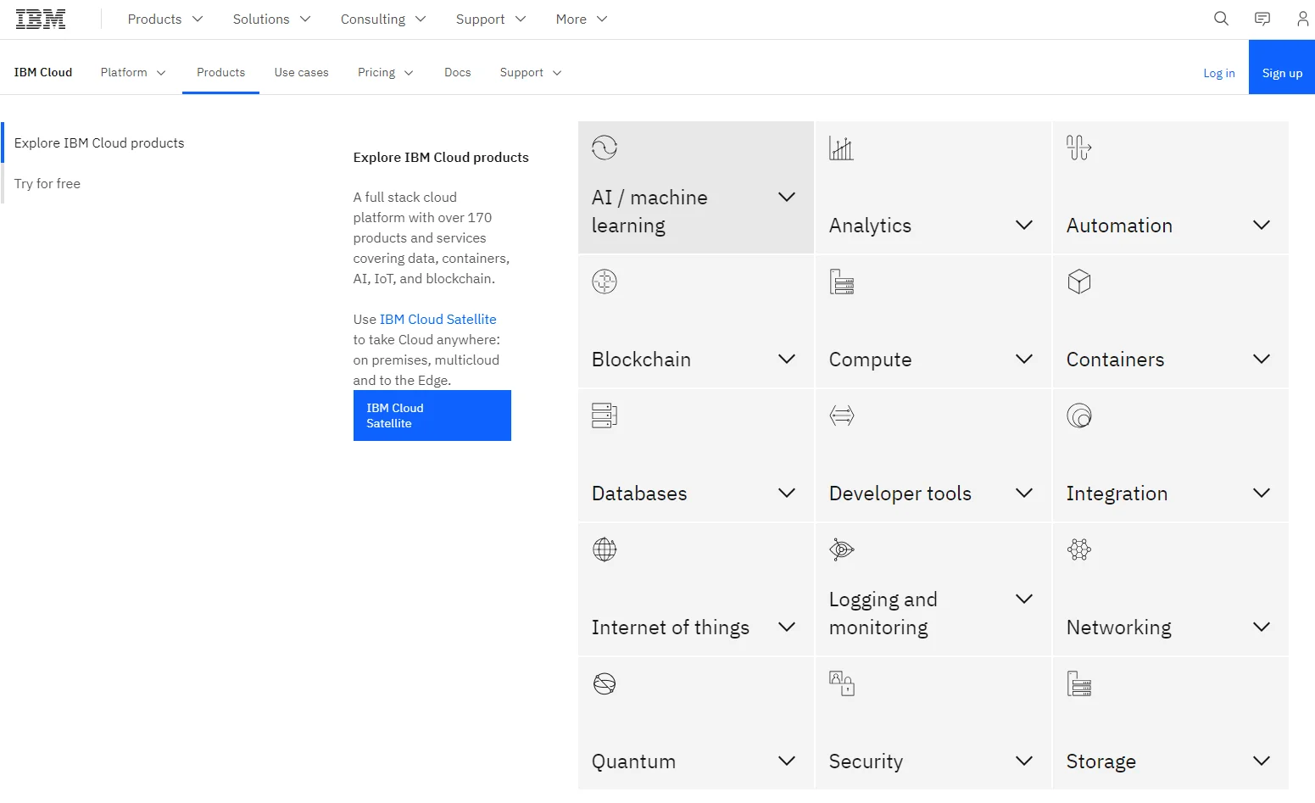Go to Docs
The width and height of the screenshot is (1315, 803).
(x=457, y=72)
